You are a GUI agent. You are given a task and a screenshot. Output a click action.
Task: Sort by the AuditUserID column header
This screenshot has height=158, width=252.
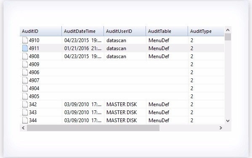[125, 31]
